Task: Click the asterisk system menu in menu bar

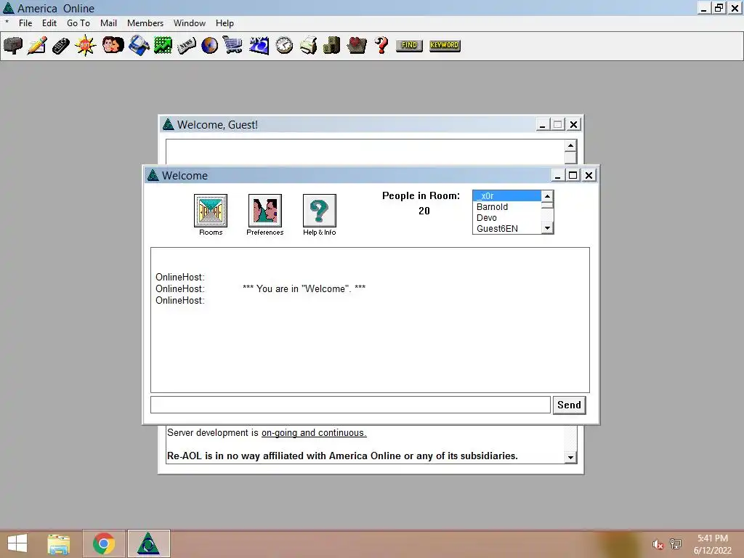Action: pyautogui.click(x=7, y=23)
